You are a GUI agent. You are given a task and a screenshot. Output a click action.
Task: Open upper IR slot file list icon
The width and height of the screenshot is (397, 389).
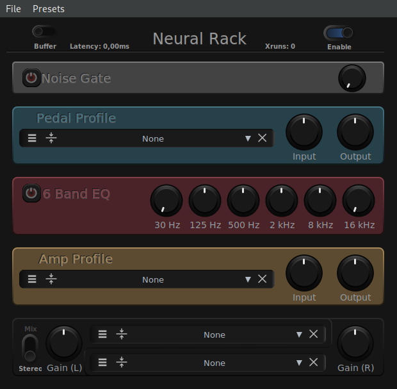pos(102,335)
